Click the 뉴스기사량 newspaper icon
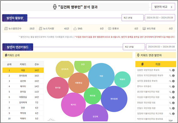The width and height of the screenshot is (178, 123). 40,28
